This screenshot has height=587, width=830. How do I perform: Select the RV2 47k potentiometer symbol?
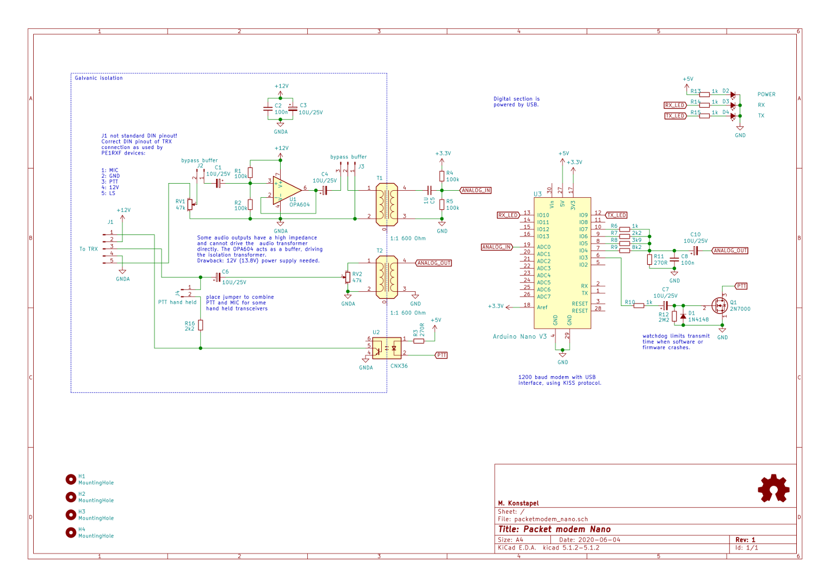pyautogui.click(x=347, y=277)
